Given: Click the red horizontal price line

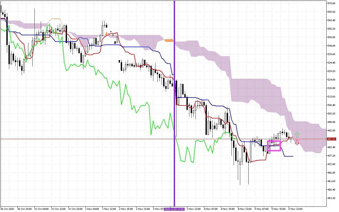Looking at the screenshot, I should point(106,139).
